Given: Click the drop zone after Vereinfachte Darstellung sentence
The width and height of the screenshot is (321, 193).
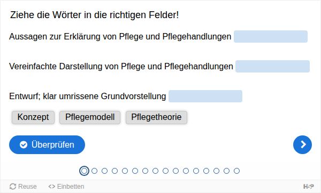Looking at the screenshot, I should (272, 66).
